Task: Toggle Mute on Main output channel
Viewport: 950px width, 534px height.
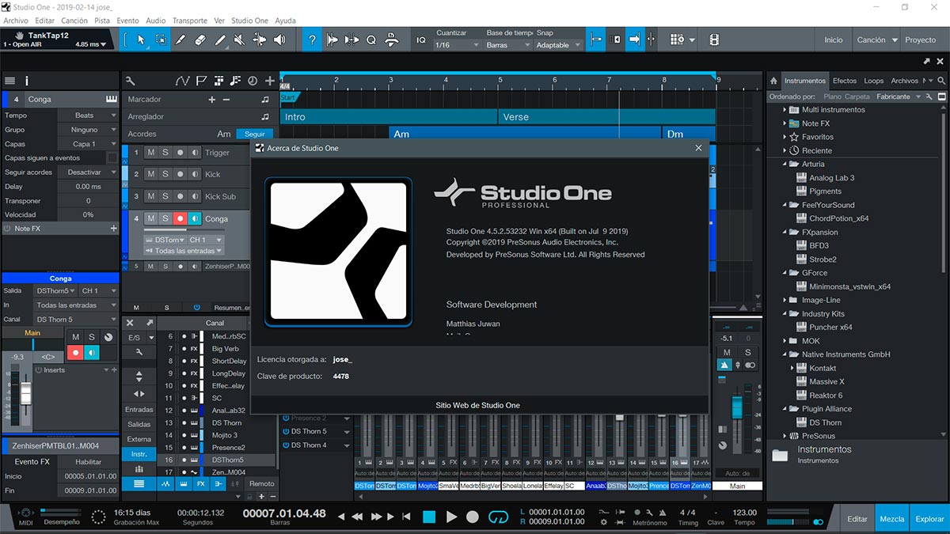Action: pos(726,352)
